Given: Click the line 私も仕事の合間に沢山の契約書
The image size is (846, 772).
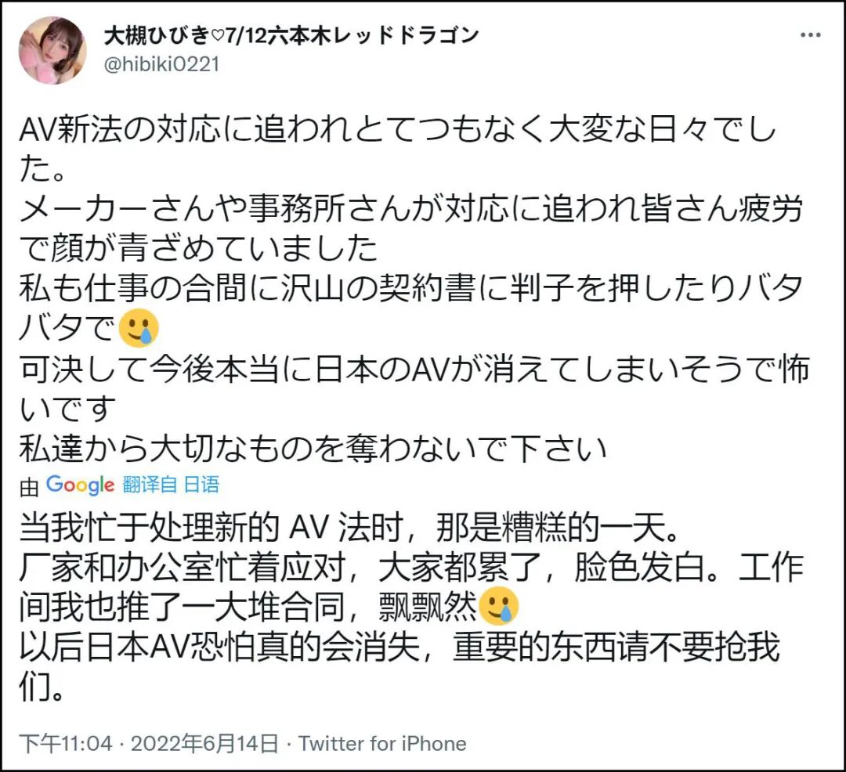Looking at the screenshot, I should 410,288.
